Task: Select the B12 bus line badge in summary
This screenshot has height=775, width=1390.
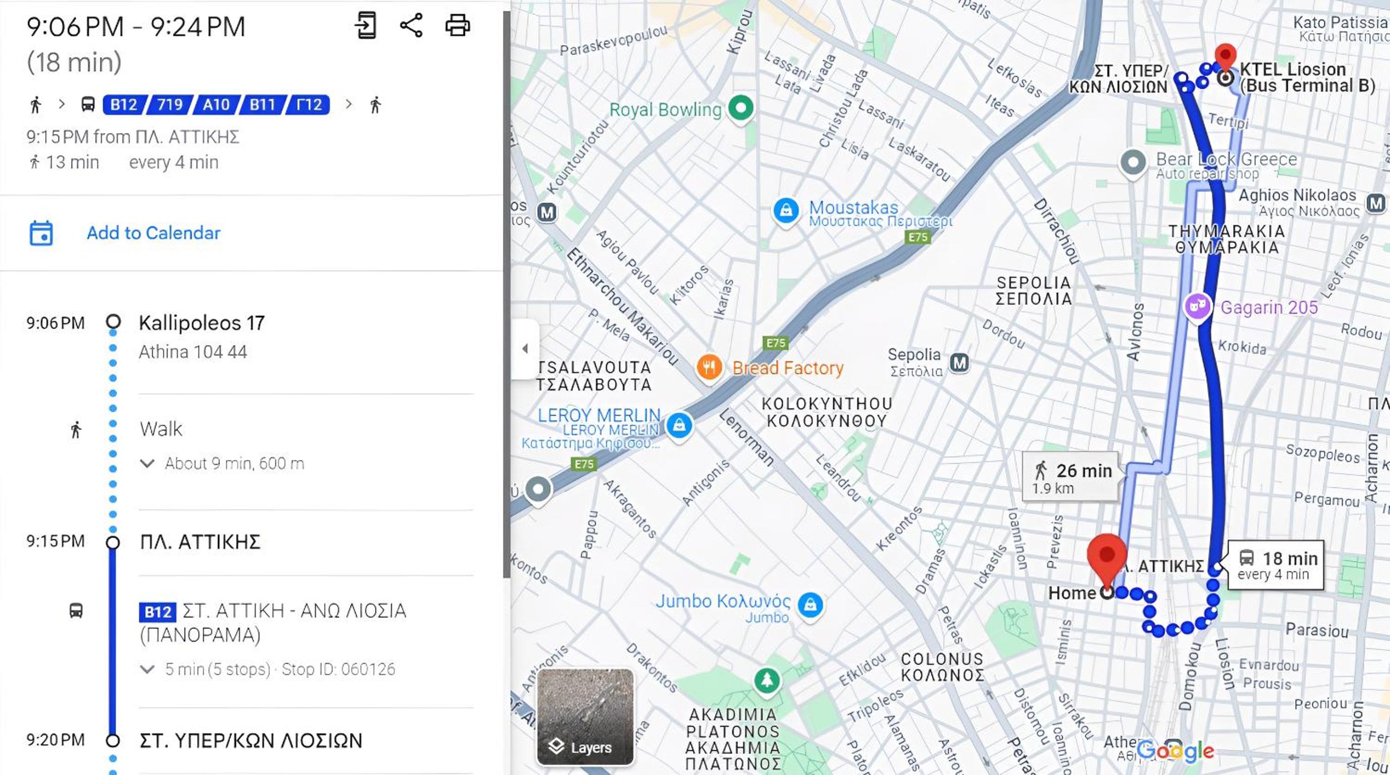Action: pos(124,104)
